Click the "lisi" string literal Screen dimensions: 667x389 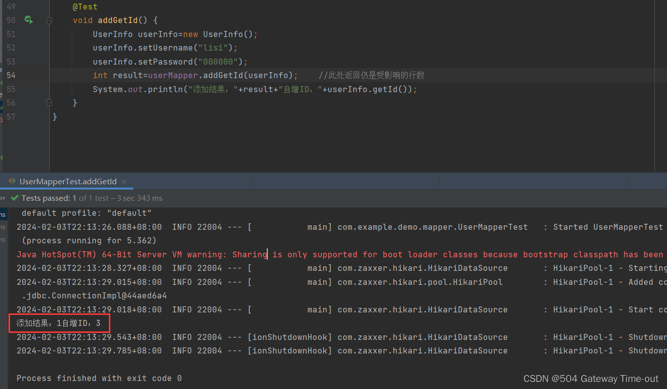coord(213,48)
